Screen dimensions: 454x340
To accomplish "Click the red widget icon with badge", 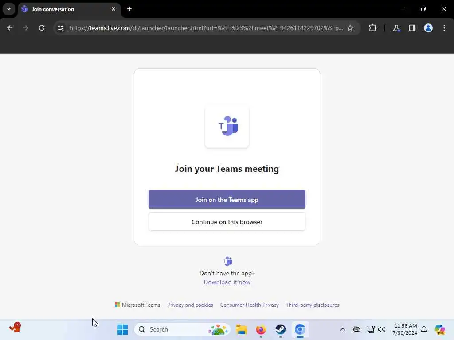I will 15,328.
